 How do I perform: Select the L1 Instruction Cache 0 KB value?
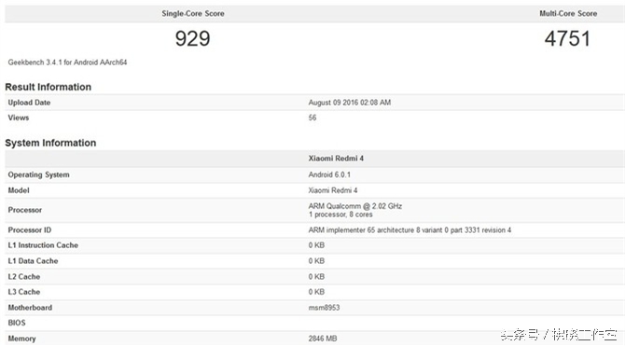[316, 245]
